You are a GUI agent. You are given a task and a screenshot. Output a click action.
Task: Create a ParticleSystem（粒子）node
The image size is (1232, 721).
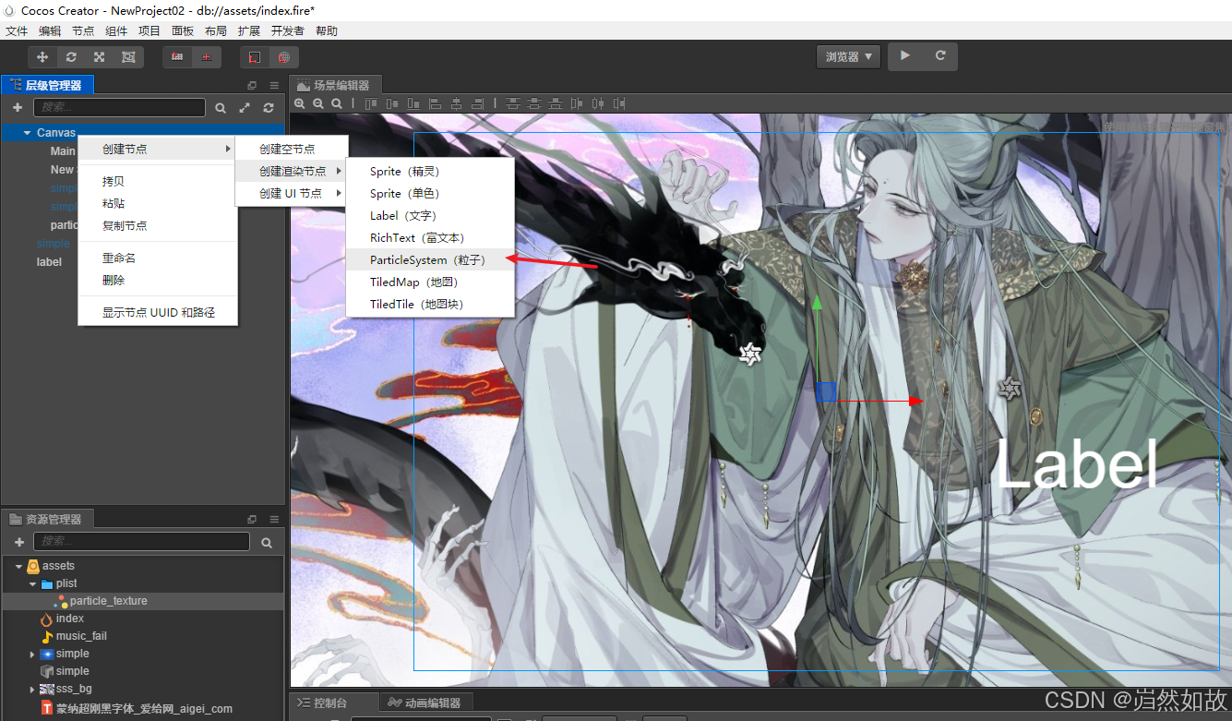(x=430, y=260)
